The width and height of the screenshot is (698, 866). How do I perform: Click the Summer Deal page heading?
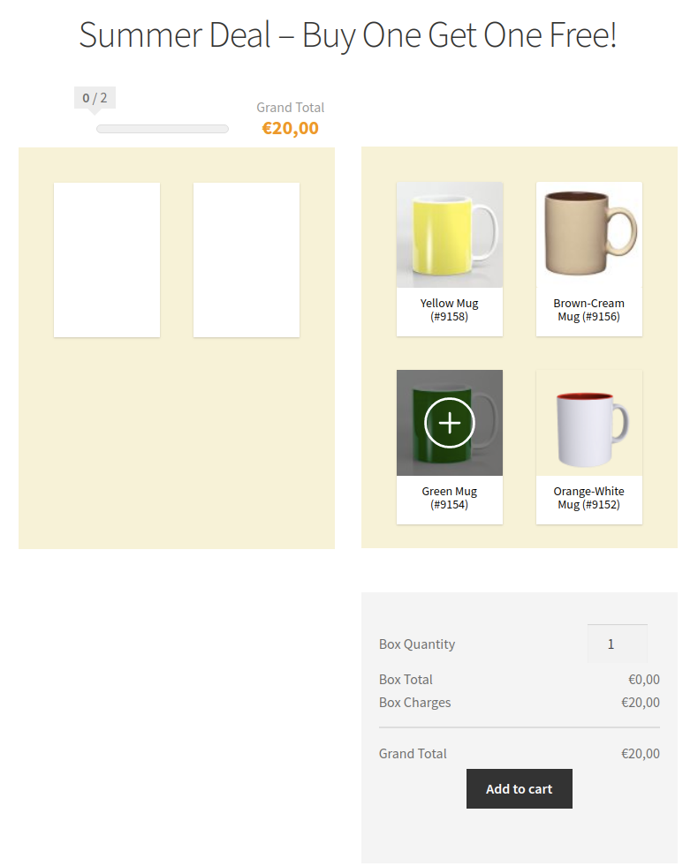click(x=348, y=35)
